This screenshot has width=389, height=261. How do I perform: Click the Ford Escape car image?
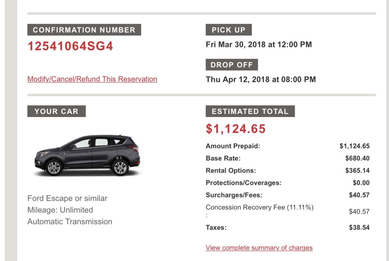87,155
